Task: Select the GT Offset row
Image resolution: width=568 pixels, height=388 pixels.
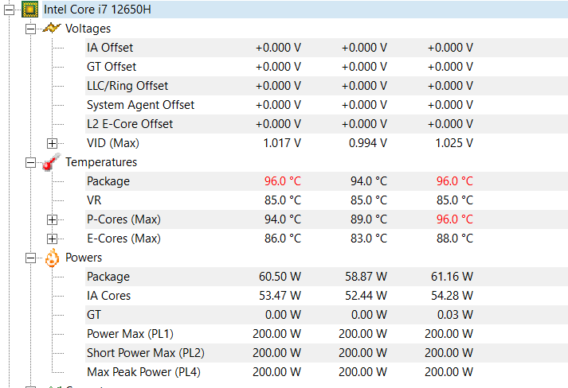Action: (327, 67)
